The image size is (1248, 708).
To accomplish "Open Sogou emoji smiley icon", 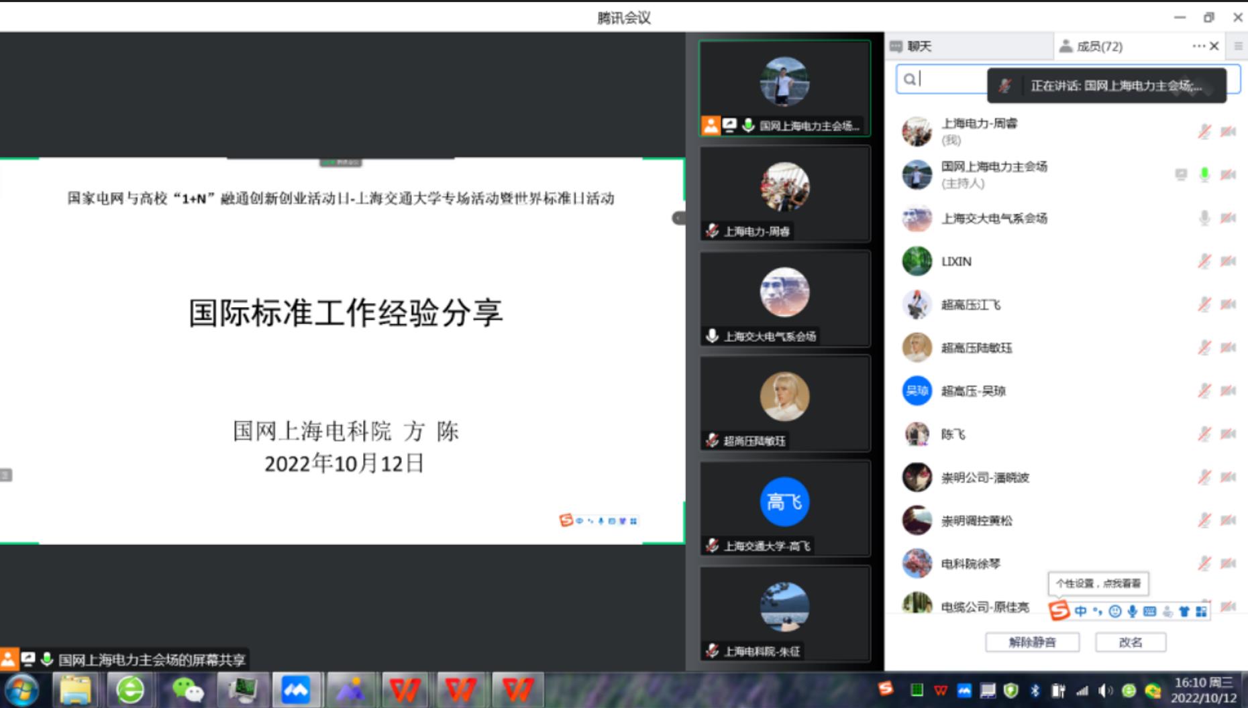I will click(x=1114, y=611).
